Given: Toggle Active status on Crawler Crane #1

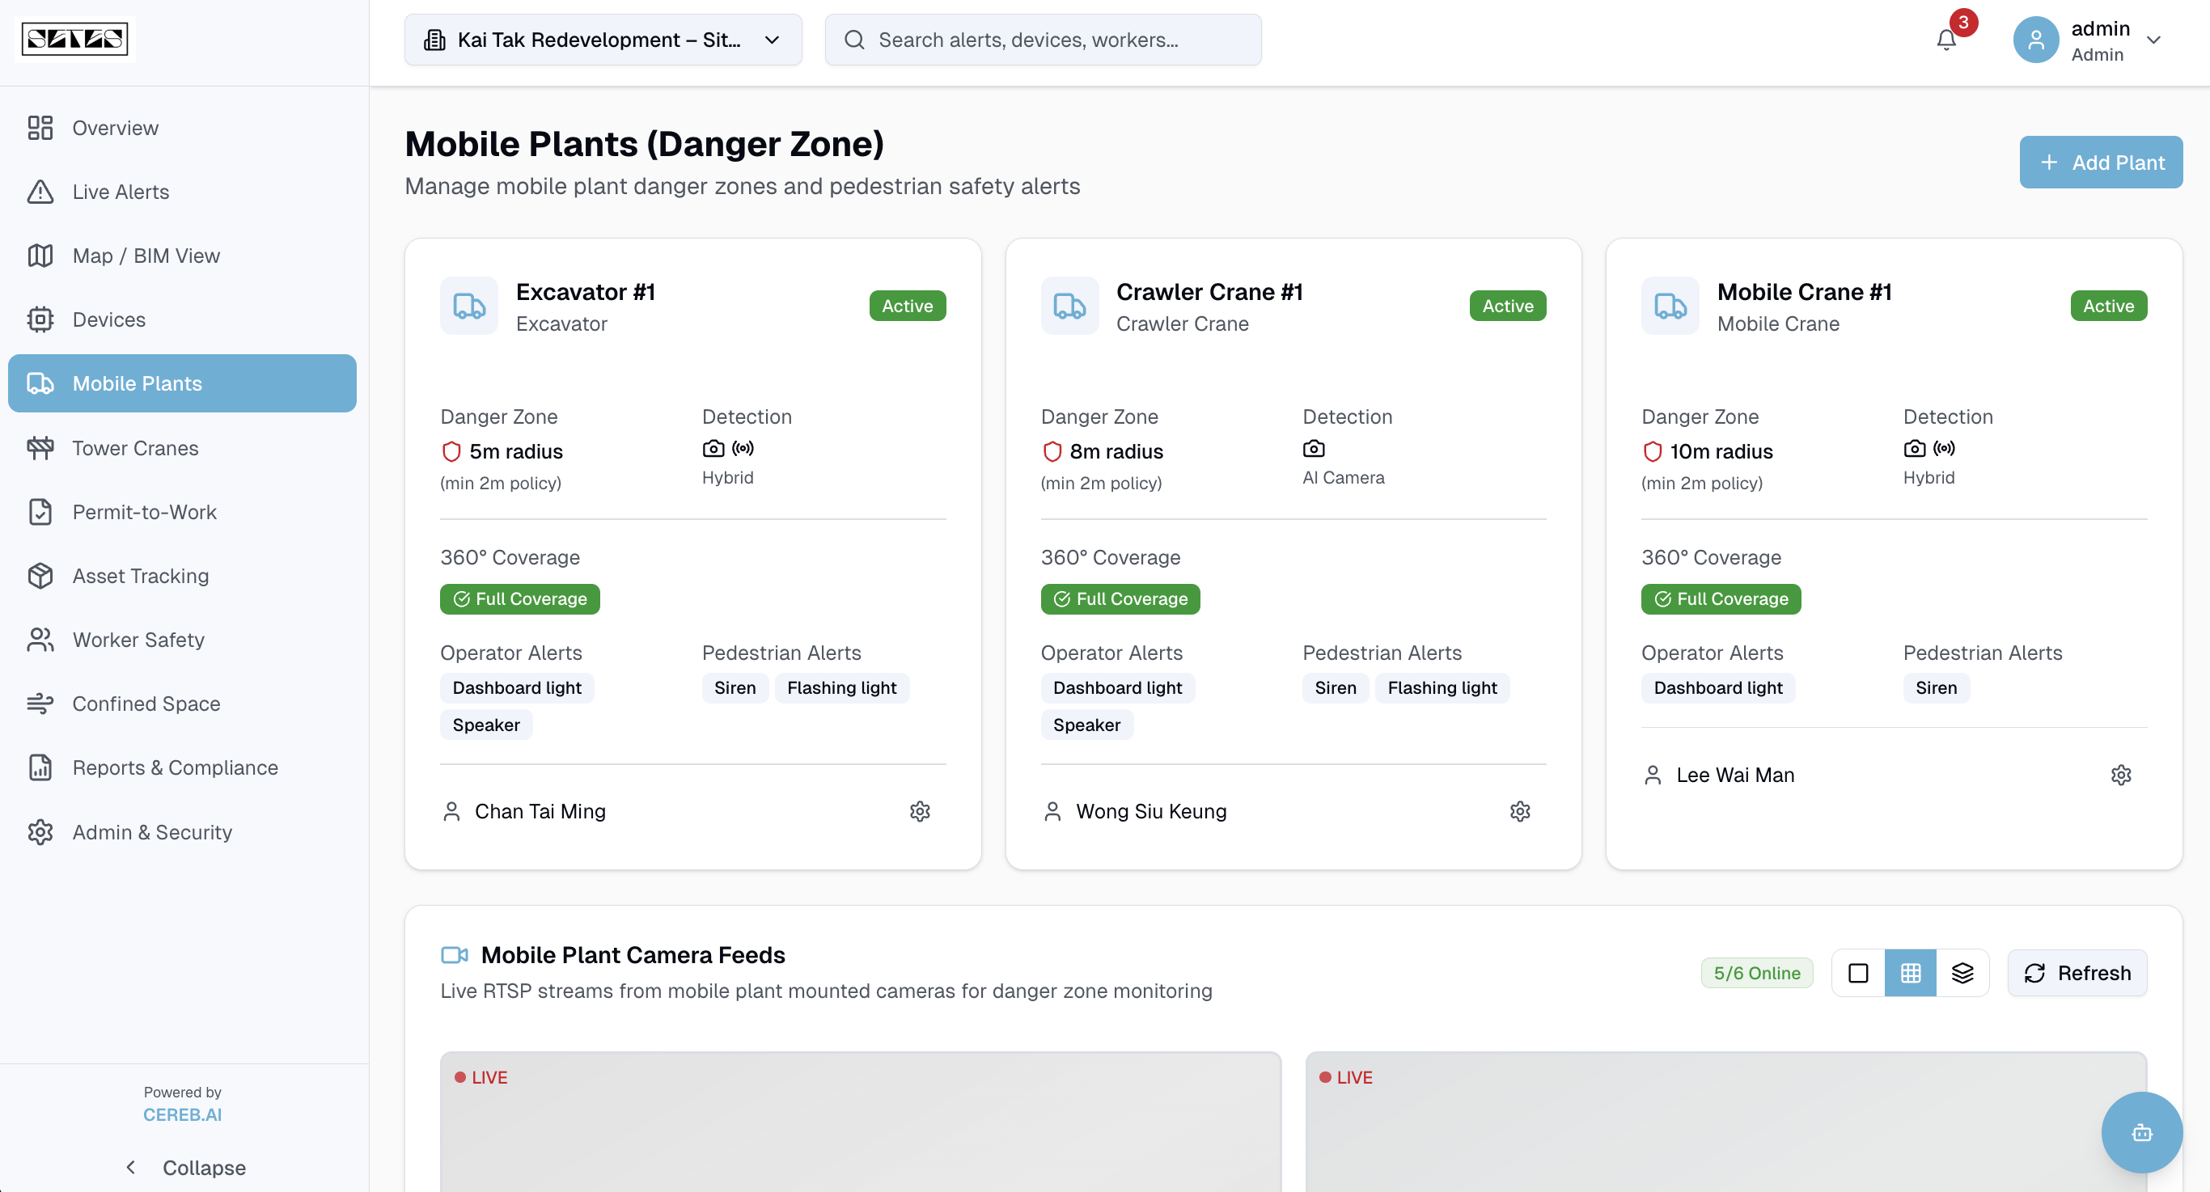Looking at the screenshot, I should [x=1507, y=306].
